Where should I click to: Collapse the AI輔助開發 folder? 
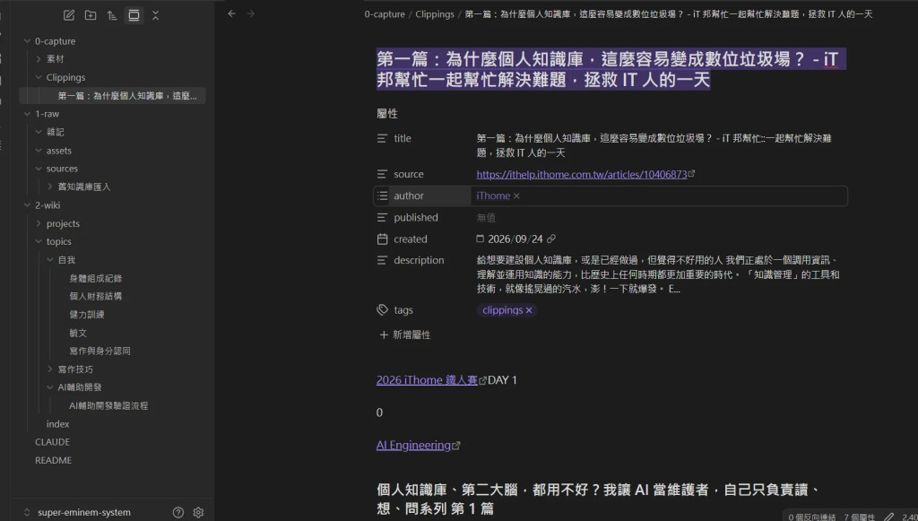[x=50, y=387]
